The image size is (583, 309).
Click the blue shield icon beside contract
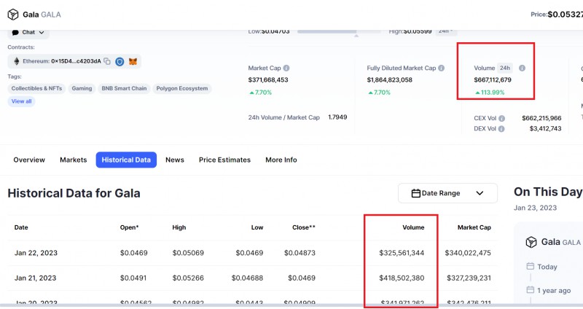pos(120,61)
